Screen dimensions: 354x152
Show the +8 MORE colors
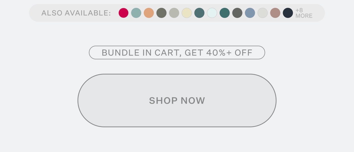[304, 13]
